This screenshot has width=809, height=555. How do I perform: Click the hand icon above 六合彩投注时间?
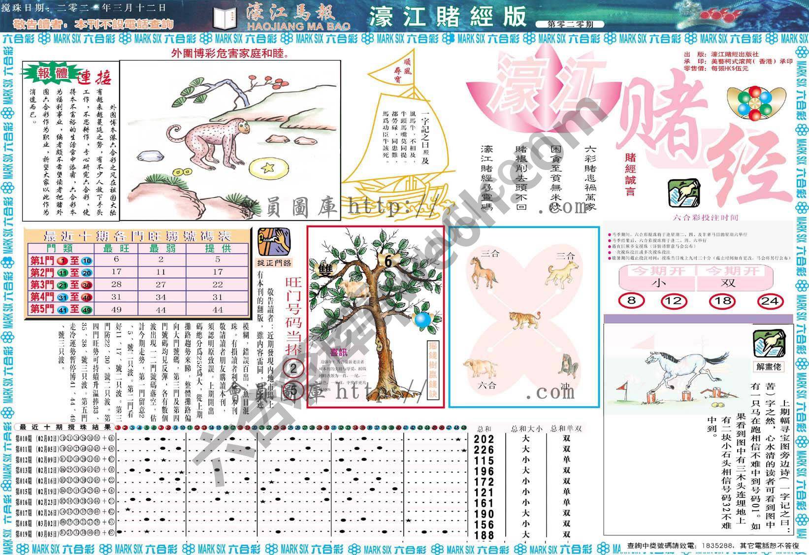click(x=683, y=194)
